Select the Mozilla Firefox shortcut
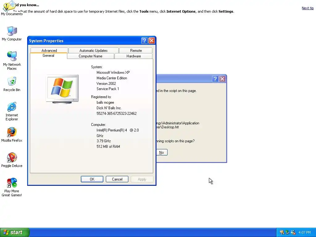This screenshot has width=316, height=237. tap(12, 132)
